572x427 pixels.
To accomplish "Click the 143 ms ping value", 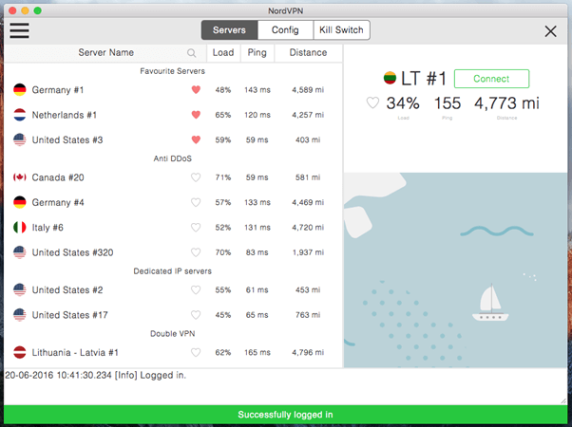I will (257, 89).
